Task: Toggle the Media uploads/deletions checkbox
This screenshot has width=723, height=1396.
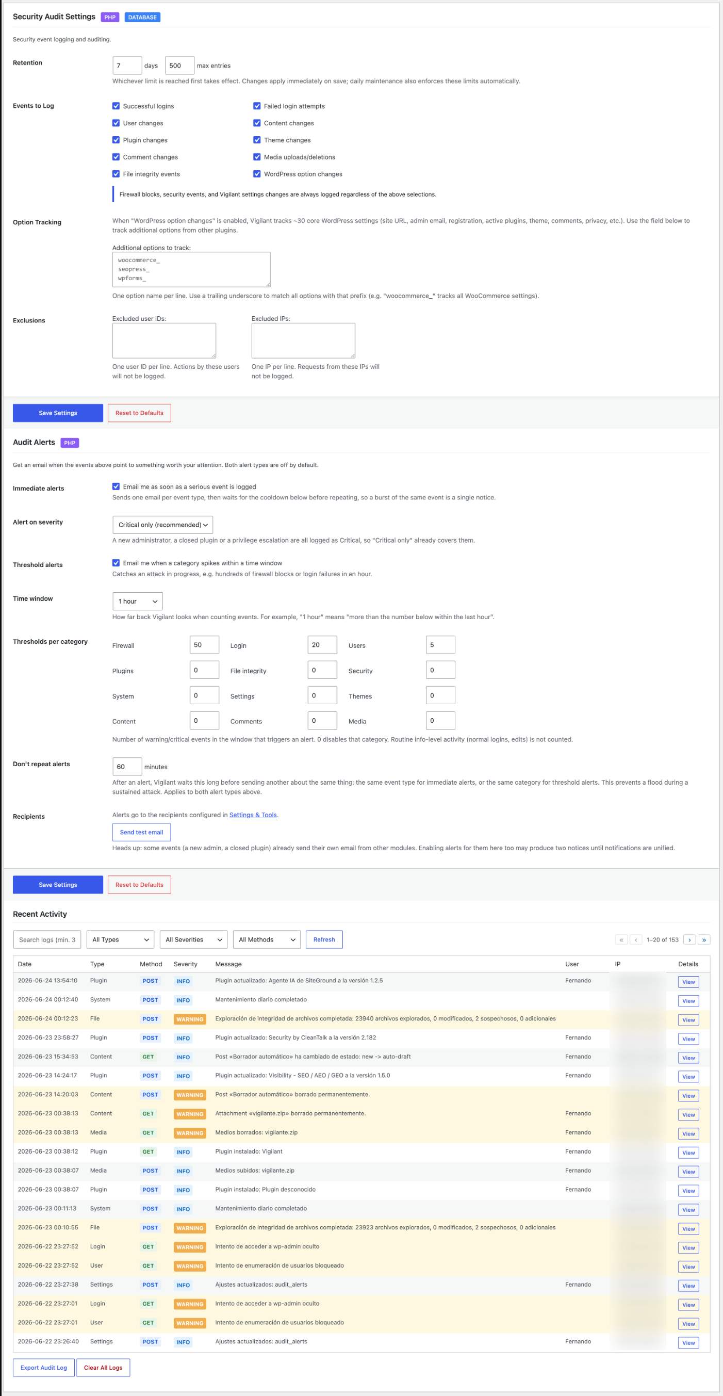Action: 257,157
